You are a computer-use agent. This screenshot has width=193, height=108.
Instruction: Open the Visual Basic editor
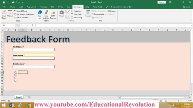tap(4, 15)
